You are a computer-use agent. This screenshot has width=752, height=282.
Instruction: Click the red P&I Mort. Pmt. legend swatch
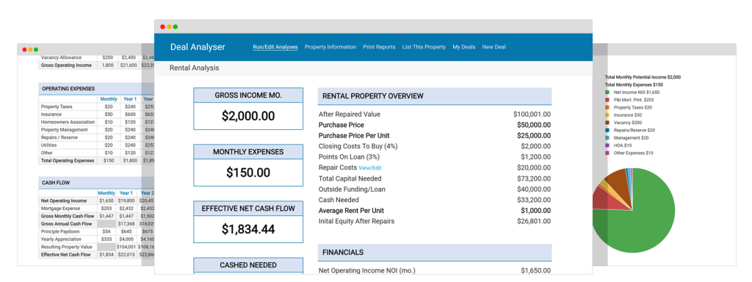607,100
